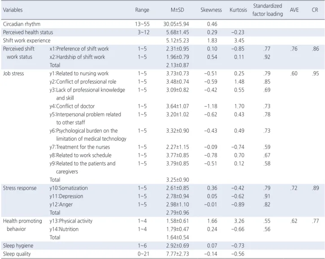Click the y9 factor loading '.58'
The image size is (325, 259).
267,164
